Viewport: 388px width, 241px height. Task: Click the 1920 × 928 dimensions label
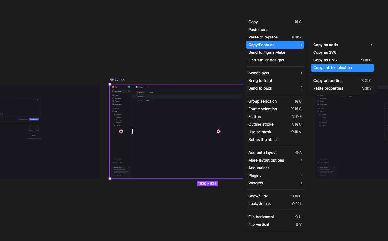click(x=207, y=183)
